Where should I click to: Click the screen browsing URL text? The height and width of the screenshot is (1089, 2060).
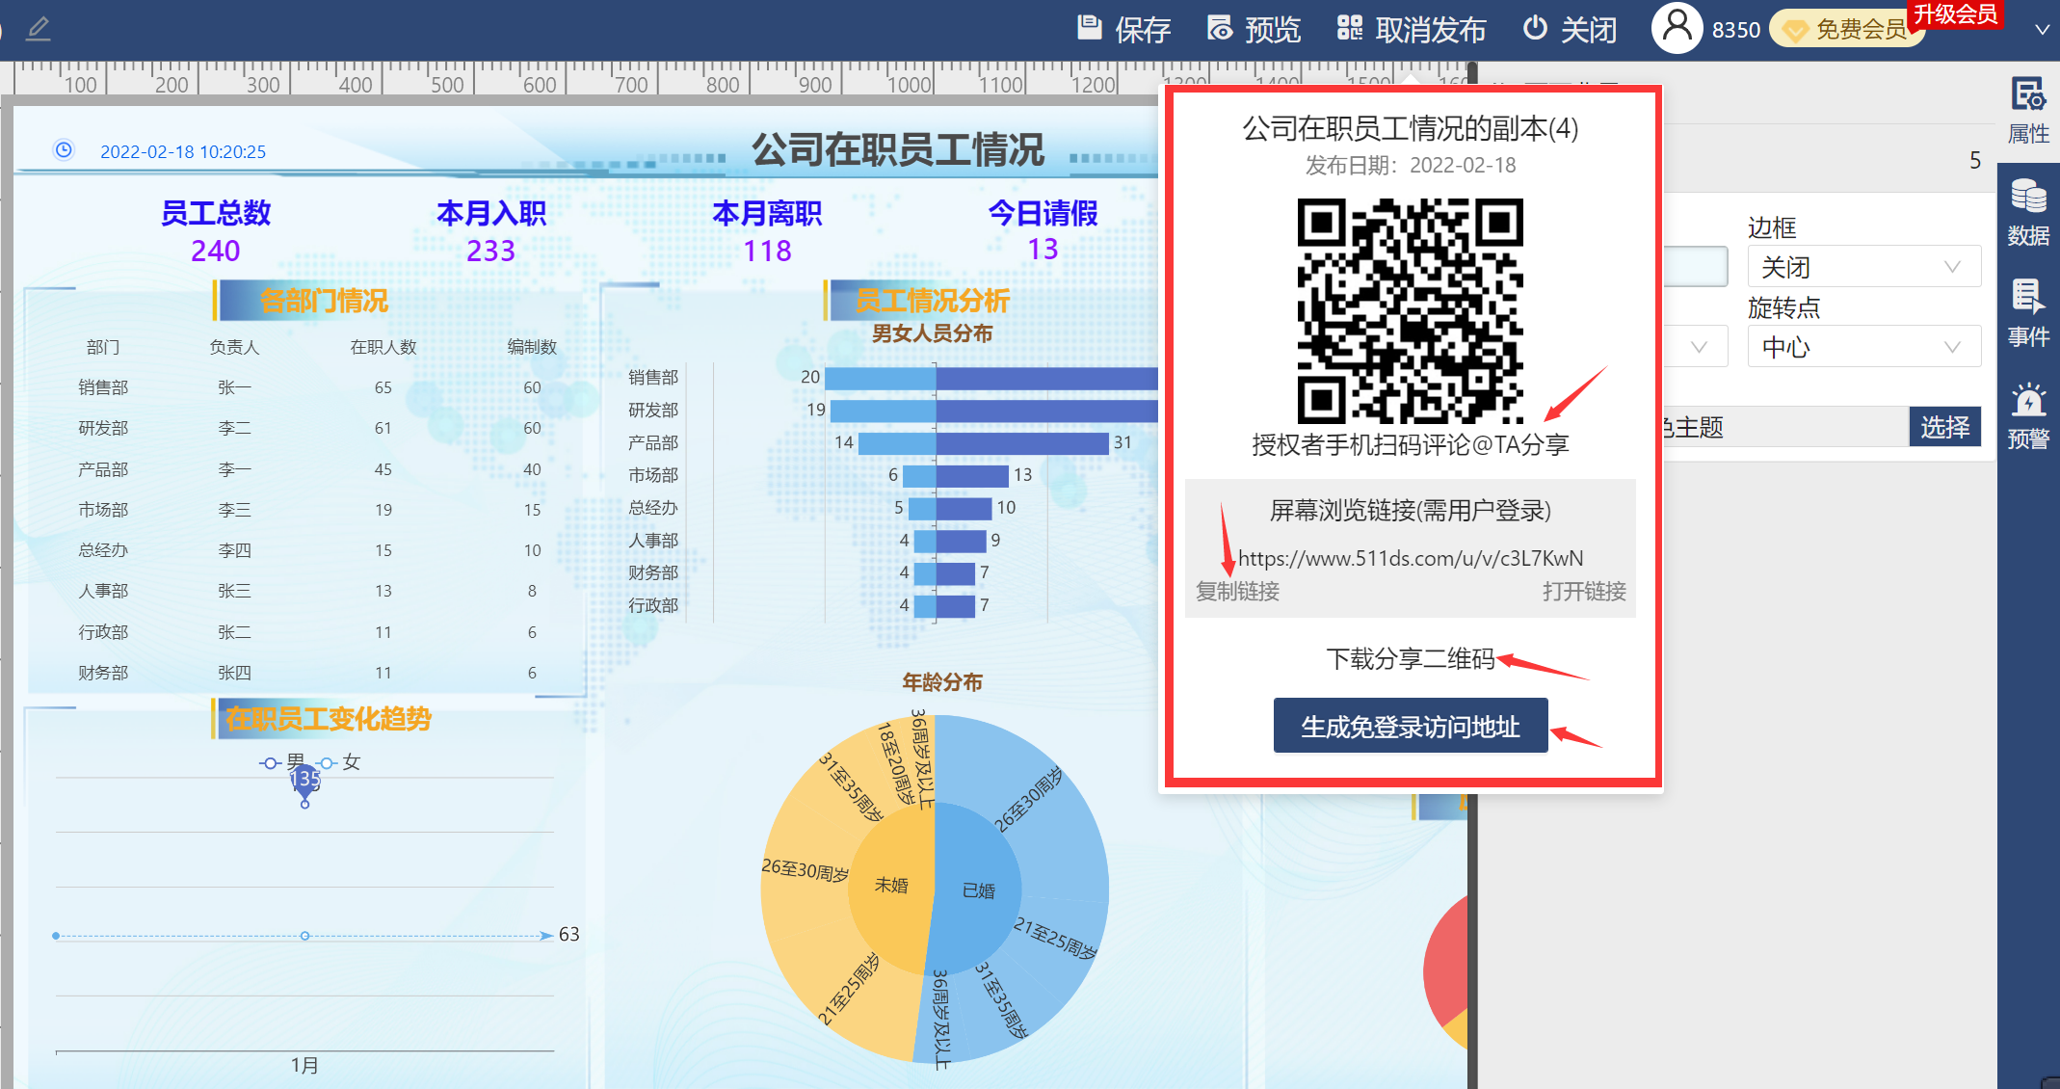click(x=1410, y=558)
